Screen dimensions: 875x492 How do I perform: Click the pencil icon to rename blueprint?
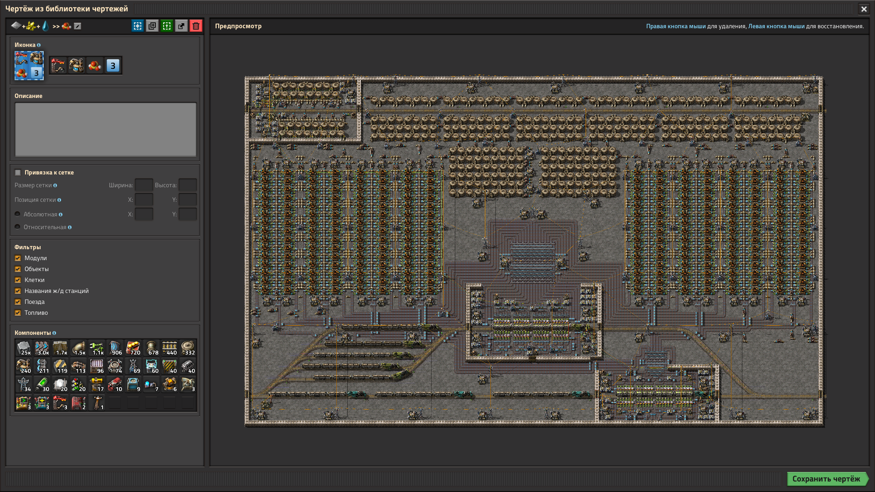coord(78,26)
